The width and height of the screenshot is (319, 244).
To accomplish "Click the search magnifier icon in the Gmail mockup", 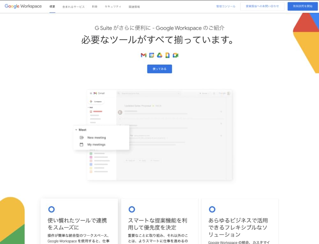I will [x=119, y=93].
